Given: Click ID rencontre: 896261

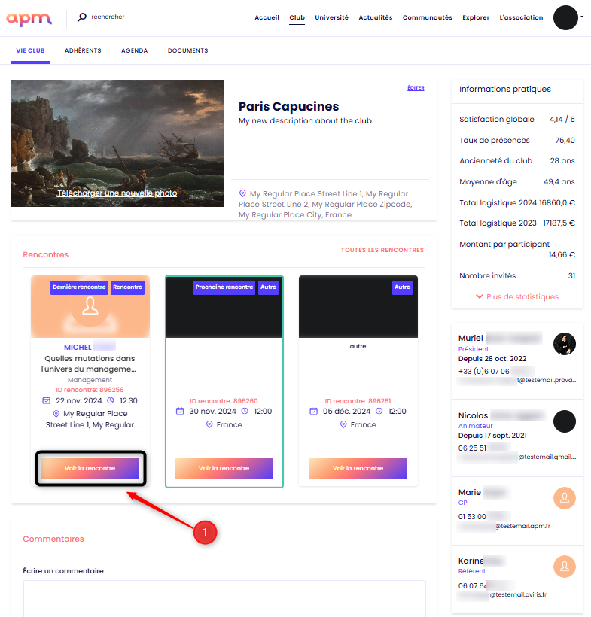Looking at the screenshot, I should (358, 401).
